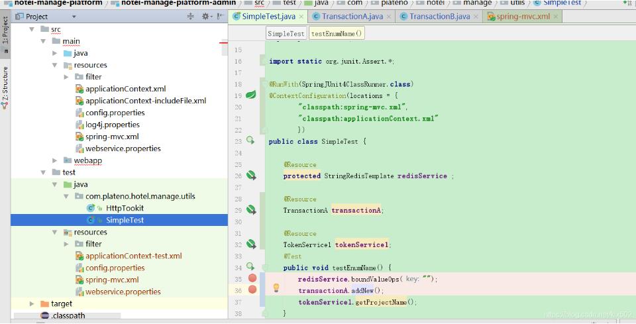This screenshot has height=324, width=636.
Task: Click run icon beside testEnumName method
Action: [x=250, y=266]
